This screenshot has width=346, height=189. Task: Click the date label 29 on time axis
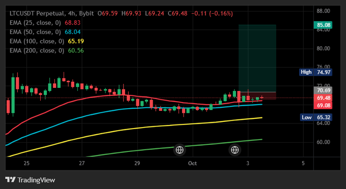tap(137, 163)
